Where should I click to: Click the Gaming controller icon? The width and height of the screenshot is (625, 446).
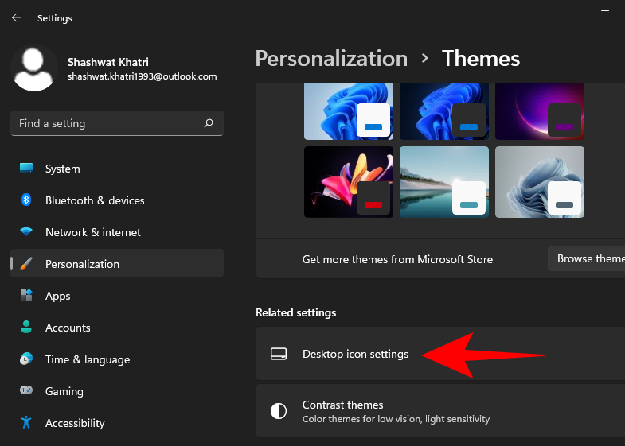click(x=26, y=391)
